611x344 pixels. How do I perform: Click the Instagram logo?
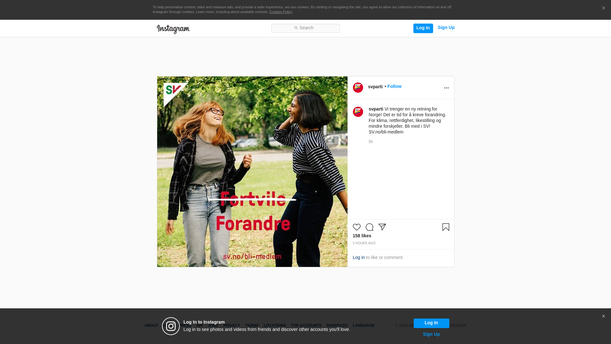pos(173,29)
